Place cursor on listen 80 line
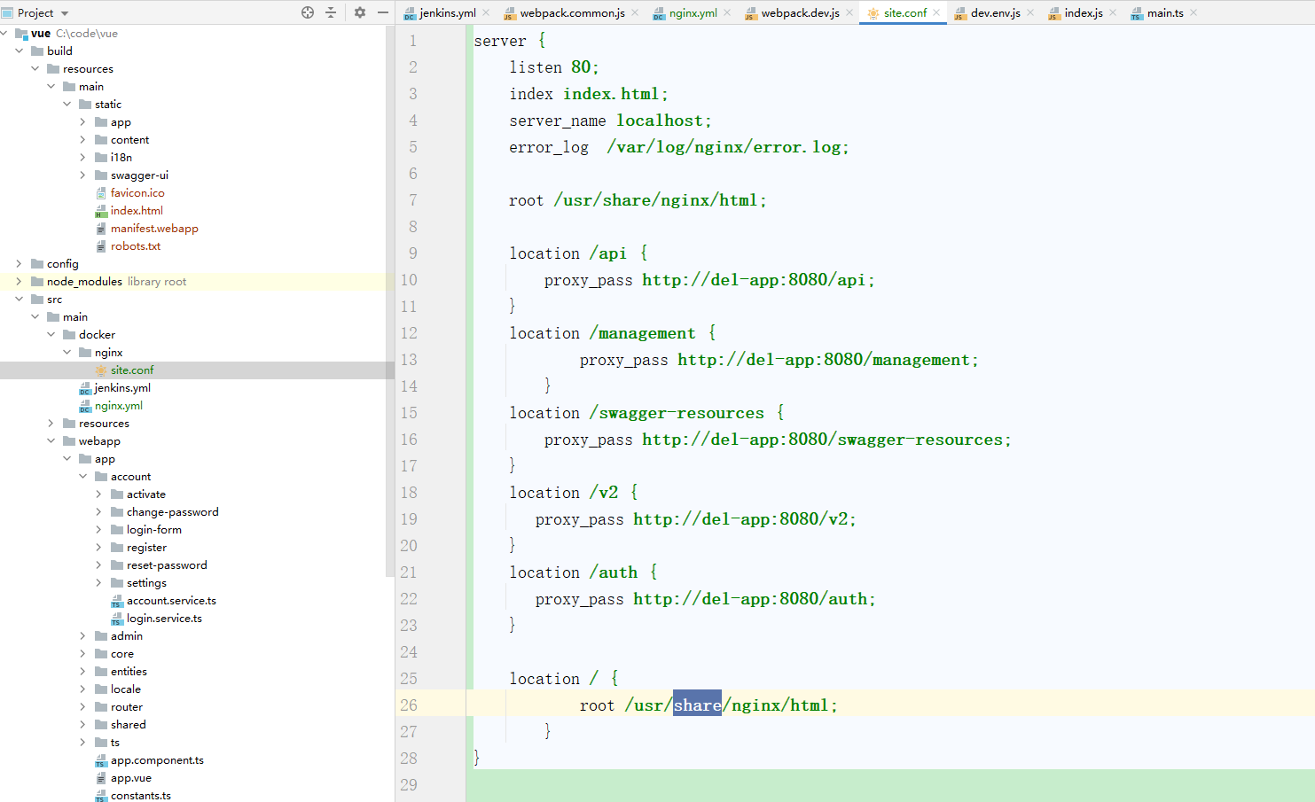This screenshot has width=1315, height=802. click(554, 67)
